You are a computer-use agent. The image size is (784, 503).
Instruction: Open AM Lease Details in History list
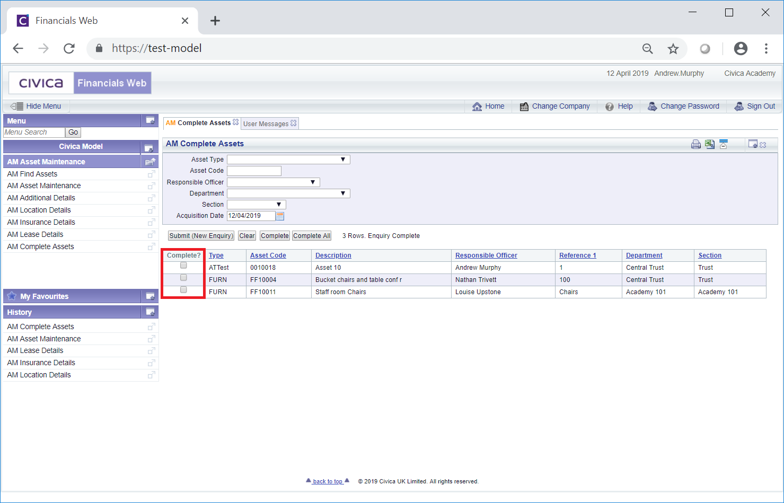35,350
